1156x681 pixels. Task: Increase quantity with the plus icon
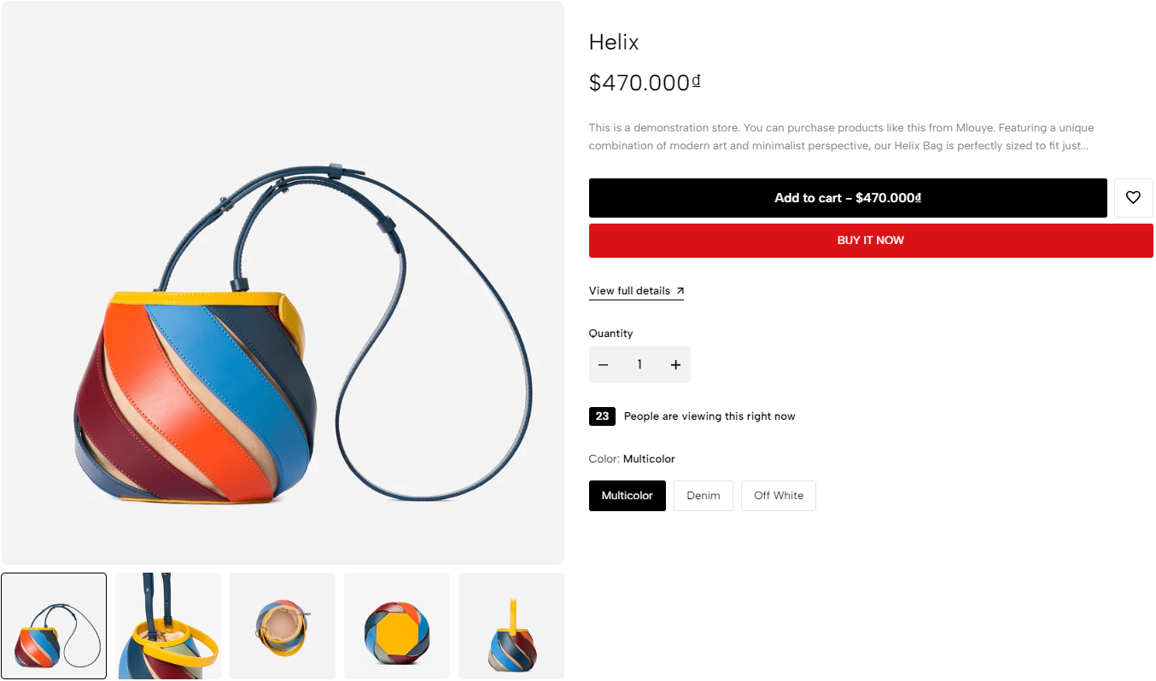(x=675, y=365)
